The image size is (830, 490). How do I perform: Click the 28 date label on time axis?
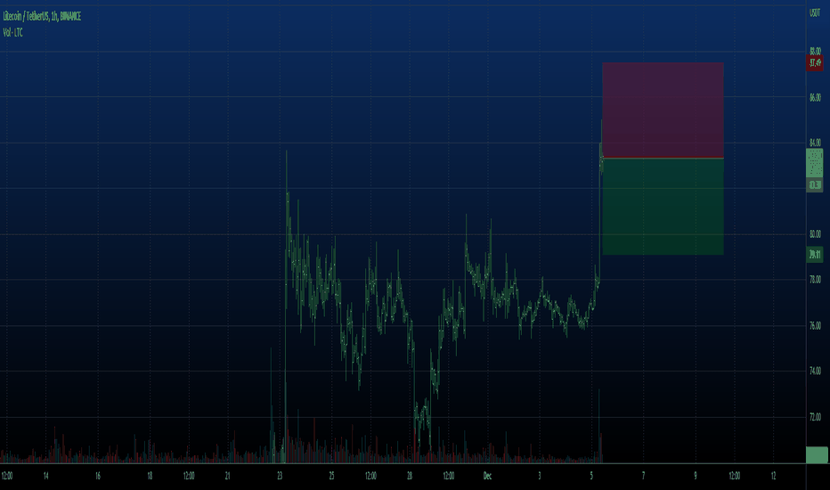coord(409,477)
